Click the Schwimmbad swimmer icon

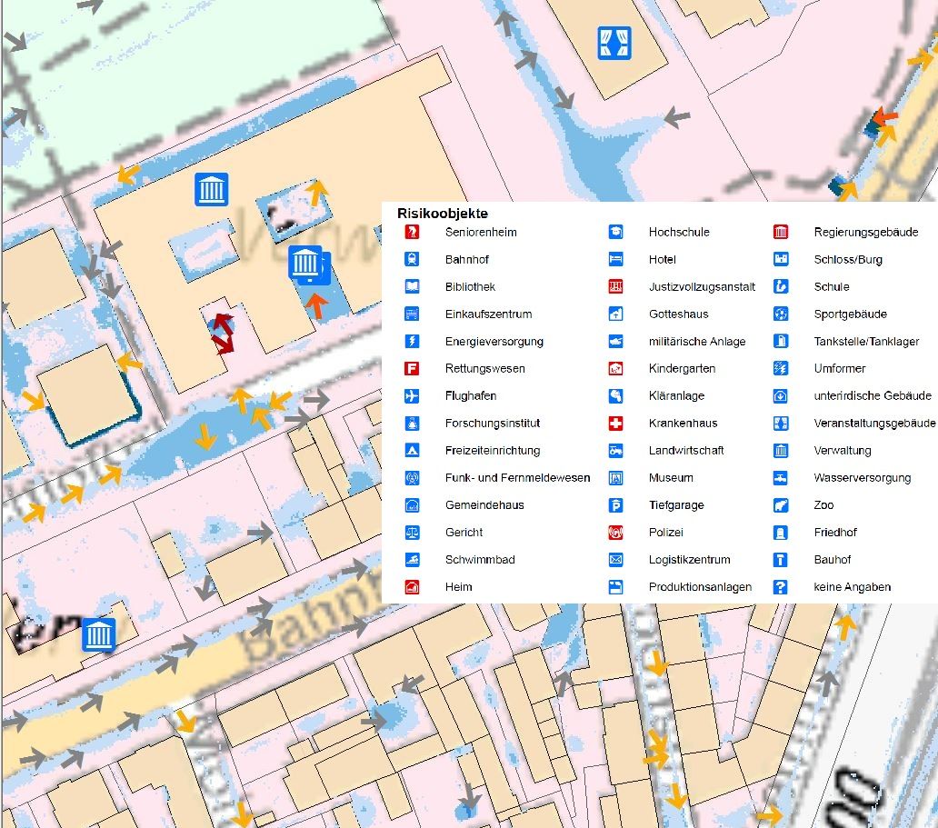[412, 560]
